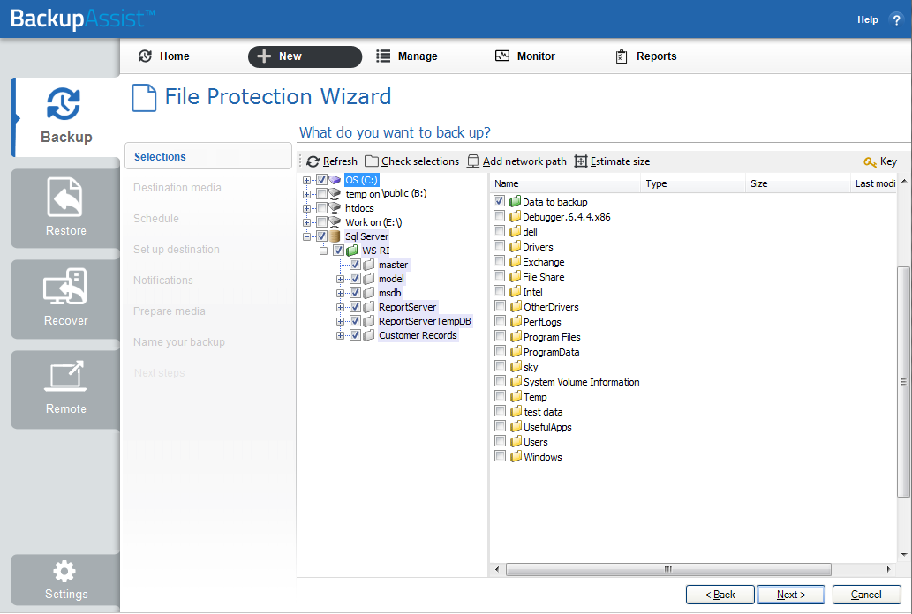Click the Windows folder icon

[516, 456]
